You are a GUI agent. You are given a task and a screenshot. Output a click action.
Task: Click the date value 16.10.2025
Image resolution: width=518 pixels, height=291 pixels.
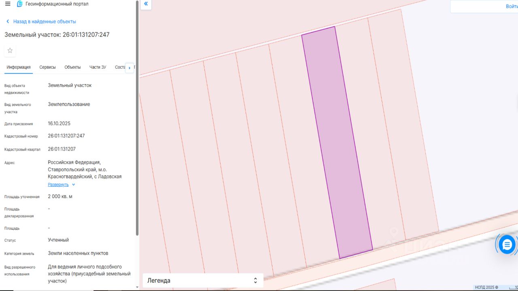[59, 124]
